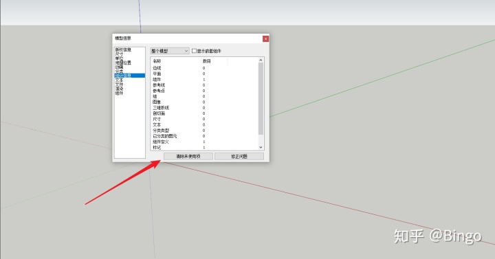Select the 组件 row in statistics table
Viewport: 495px width, 259px height.
click(x=204, y=80)
